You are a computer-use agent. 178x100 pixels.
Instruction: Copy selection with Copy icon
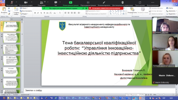(x=9, y=11)
